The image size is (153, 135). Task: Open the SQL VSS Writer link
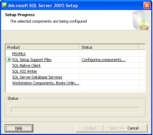[25, 71]
